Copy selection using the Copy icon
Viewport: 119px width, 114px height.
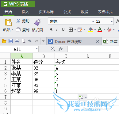(18, 30)
